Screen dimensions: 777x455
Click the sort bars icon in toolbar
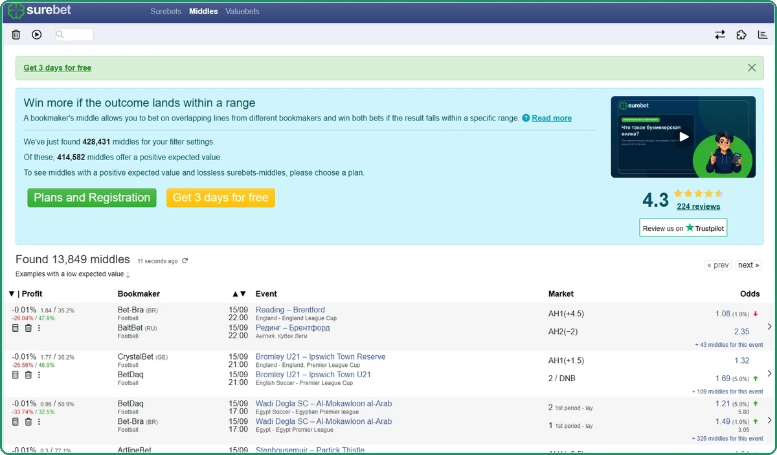click(x=763, y=34)
